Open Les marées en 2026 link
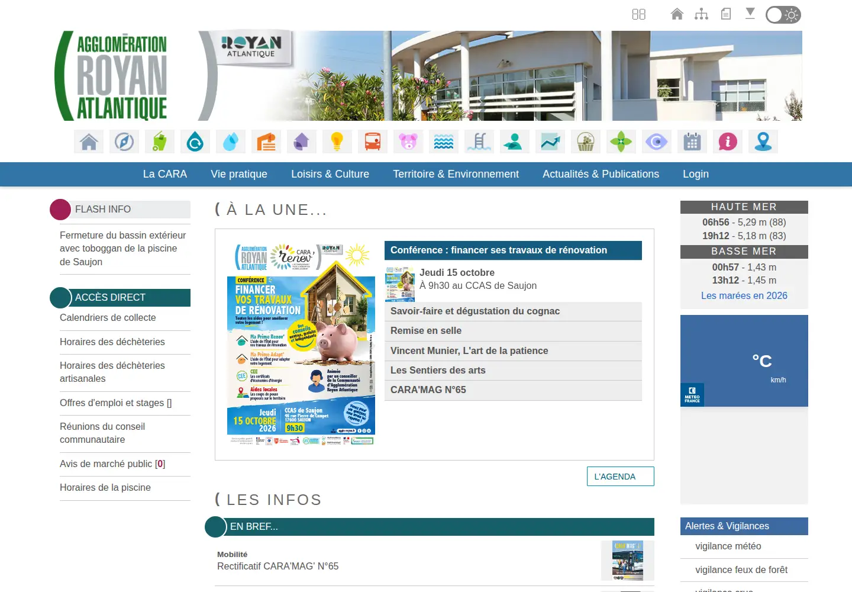852x592 pixels. 744,296
